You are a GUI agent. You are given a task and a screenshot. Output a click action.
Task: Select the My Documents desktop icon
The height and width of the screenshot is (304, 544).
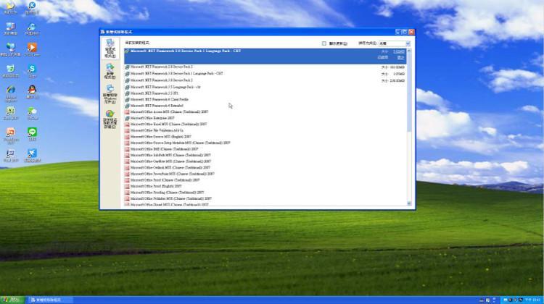[x=11, y=7]
